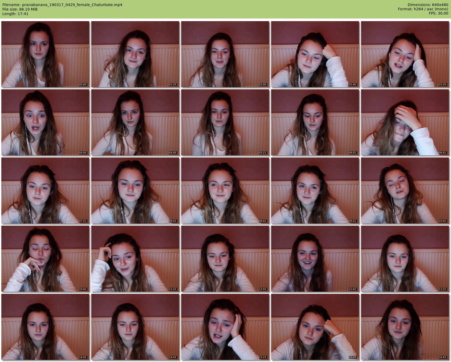Select the thumbnail labeled 05:21
Image resolution: width=451 pixels, height=362 pixels.
click(x=225, y=122)
